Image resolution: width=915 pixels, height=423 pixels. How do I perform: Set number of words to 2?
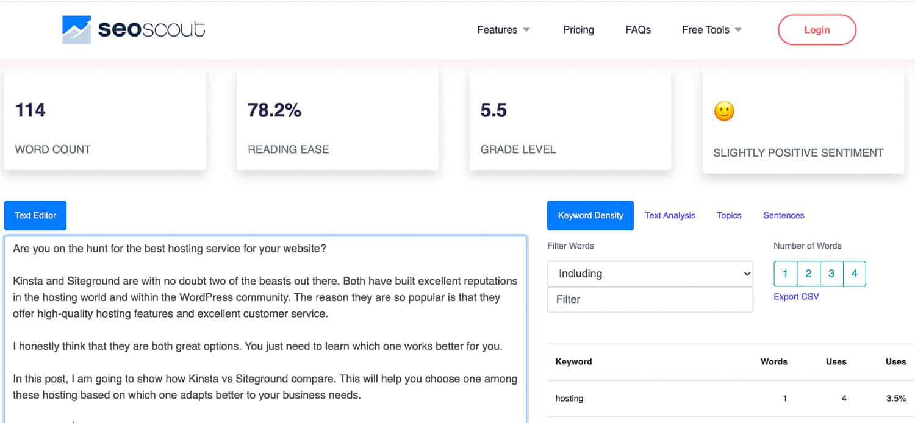coord(808,274)
